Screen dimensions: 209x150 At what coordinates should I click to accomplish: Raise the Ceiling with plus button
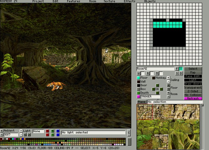tap(169, 78)
